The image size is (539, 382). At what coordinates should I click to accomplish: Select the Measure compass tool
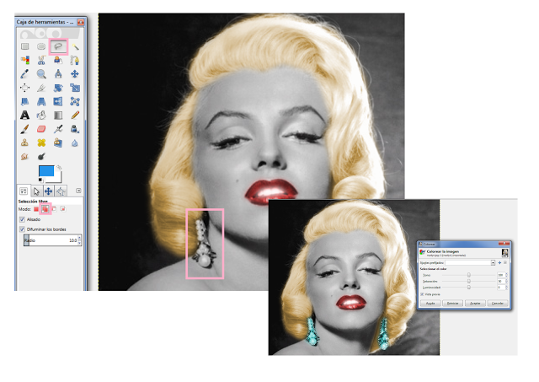[x=58, y=74]
